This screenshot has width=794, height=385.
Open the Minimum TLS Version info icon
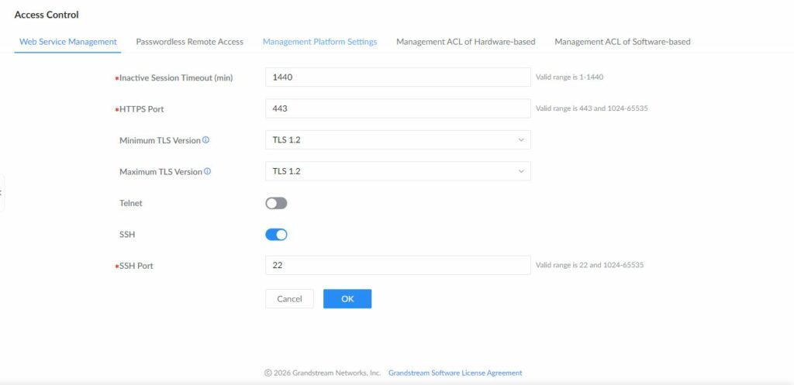click(x=205, y=140)
